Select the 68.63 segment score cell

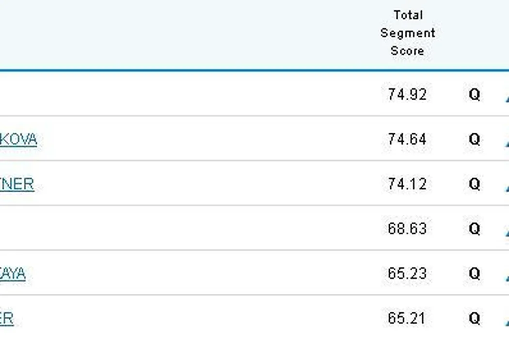tap(407, 229)
